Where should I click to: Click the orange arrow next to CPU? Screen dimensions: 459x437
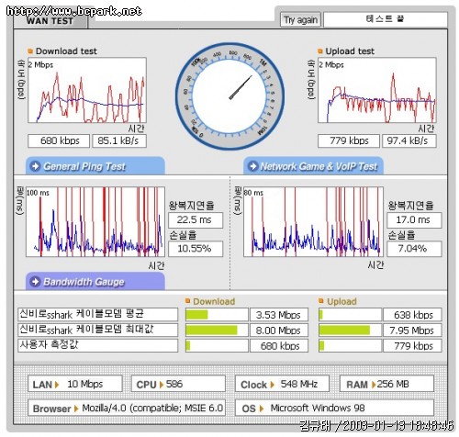(x=162, y=385)
